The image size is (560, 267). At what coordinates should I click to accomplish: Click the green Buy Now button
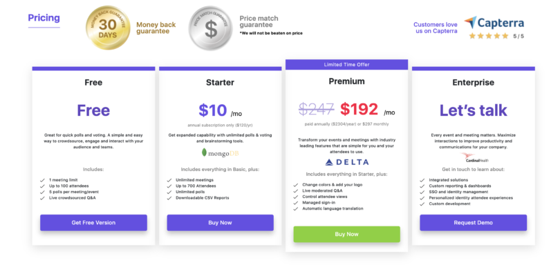(x=347, y=234)
